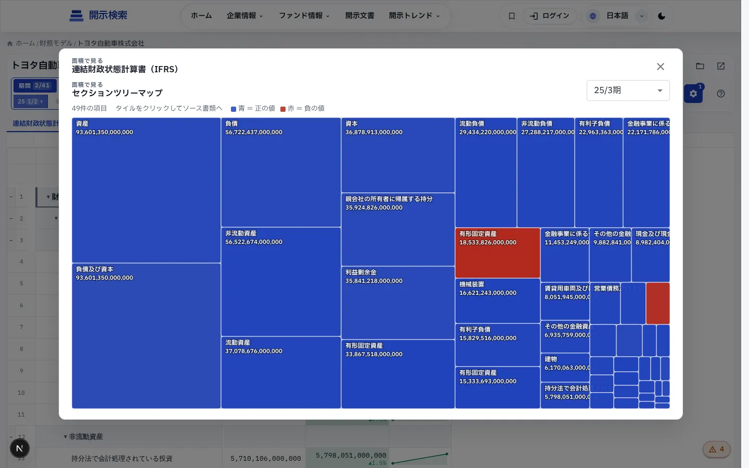Click the blue 正の値 legend swatch
Screen dimensions: 749x468
[234, 109]
